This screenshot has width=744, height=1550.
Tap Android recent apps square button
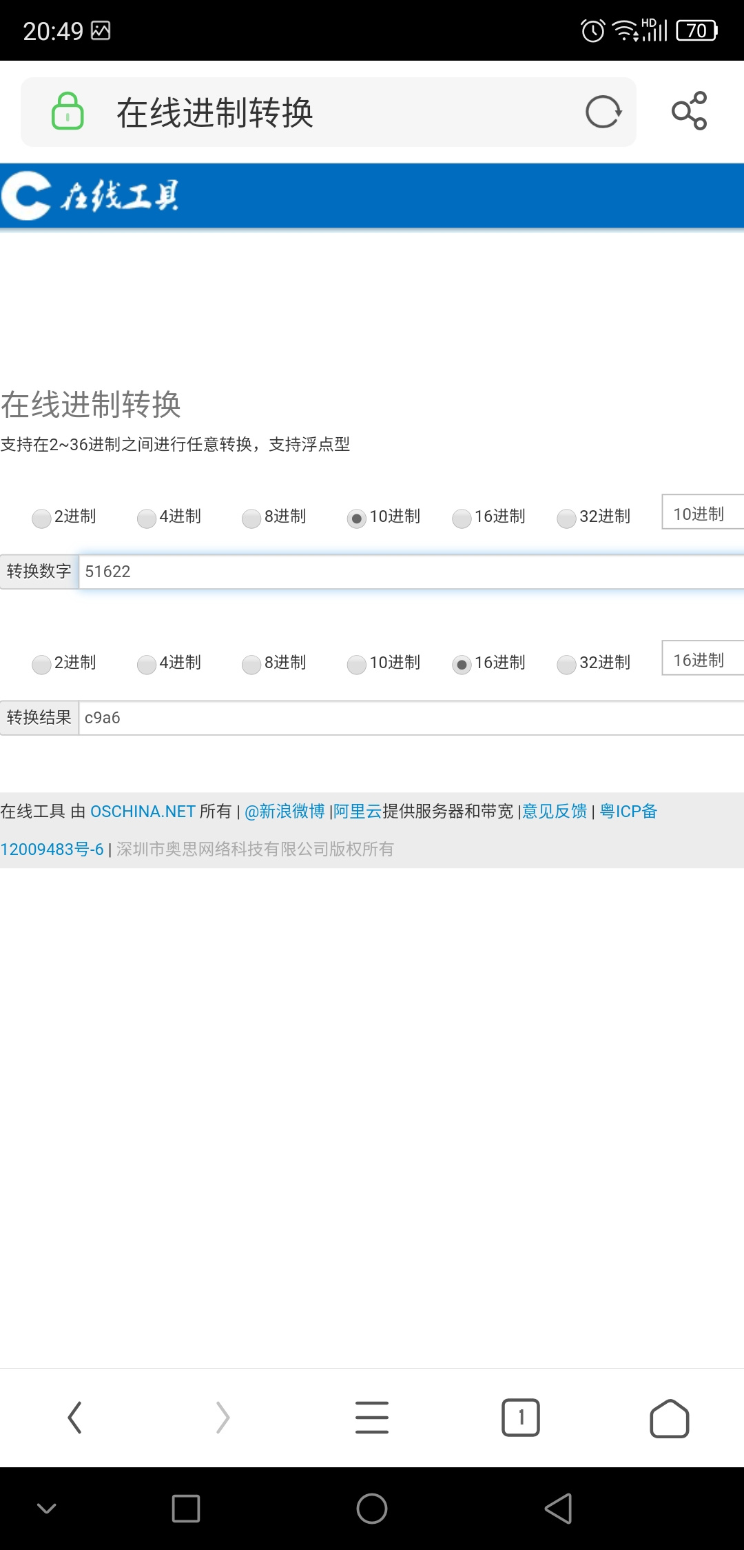[186, 1509]
